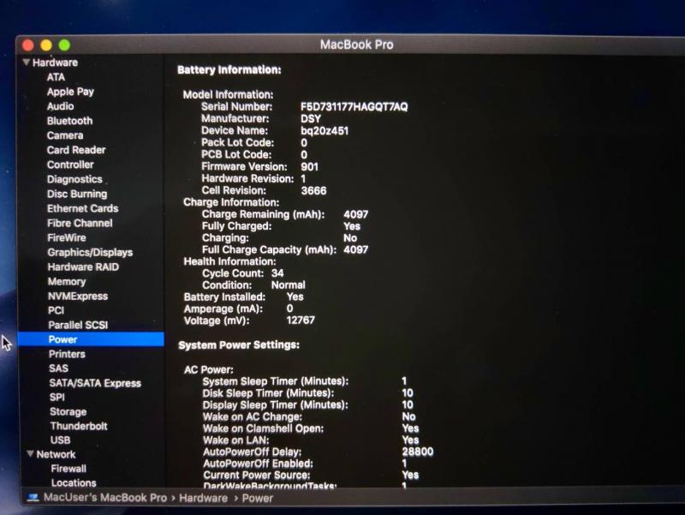Open FireWire section
685x515 pixels.
pyautogui.click(x=67, y=238)
